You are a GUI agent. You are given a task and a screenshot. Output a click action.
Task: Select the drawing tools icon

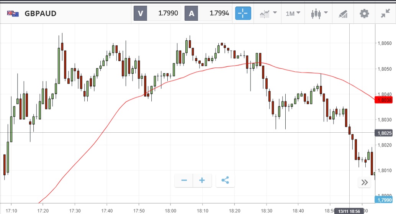point(343,14)
